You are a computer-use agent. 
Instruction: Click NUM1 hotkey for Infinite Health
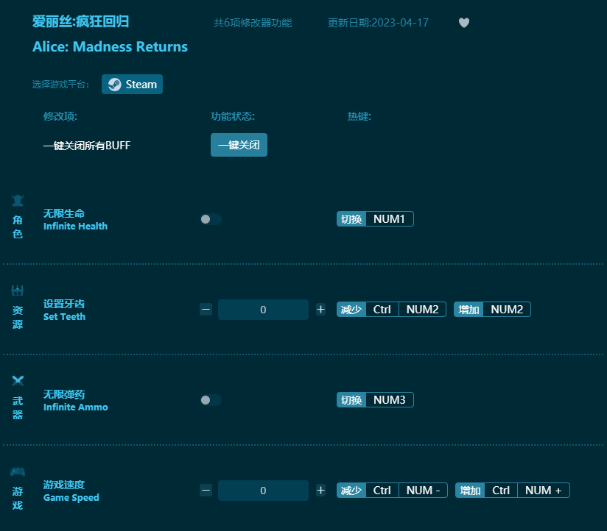(x=389, y=219)
